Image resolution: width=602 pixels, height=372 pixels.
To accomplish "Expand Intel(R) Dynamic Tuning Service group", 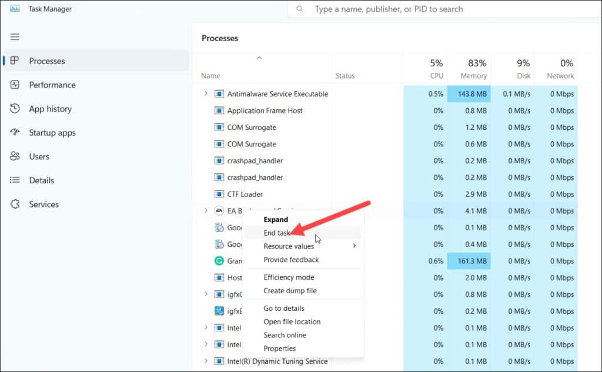I will pos(206,361).
